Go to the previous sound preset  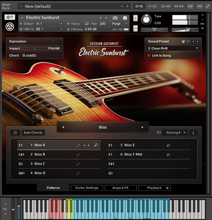pos(193,41)
